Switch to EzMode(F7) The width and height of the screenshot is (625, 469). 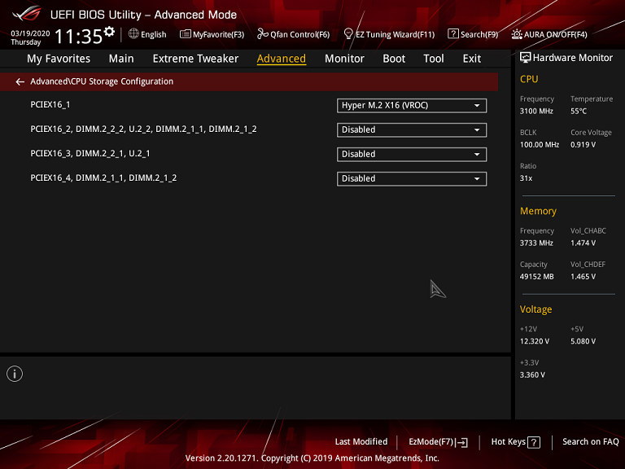pyautogui.click(x=438, y=442)
